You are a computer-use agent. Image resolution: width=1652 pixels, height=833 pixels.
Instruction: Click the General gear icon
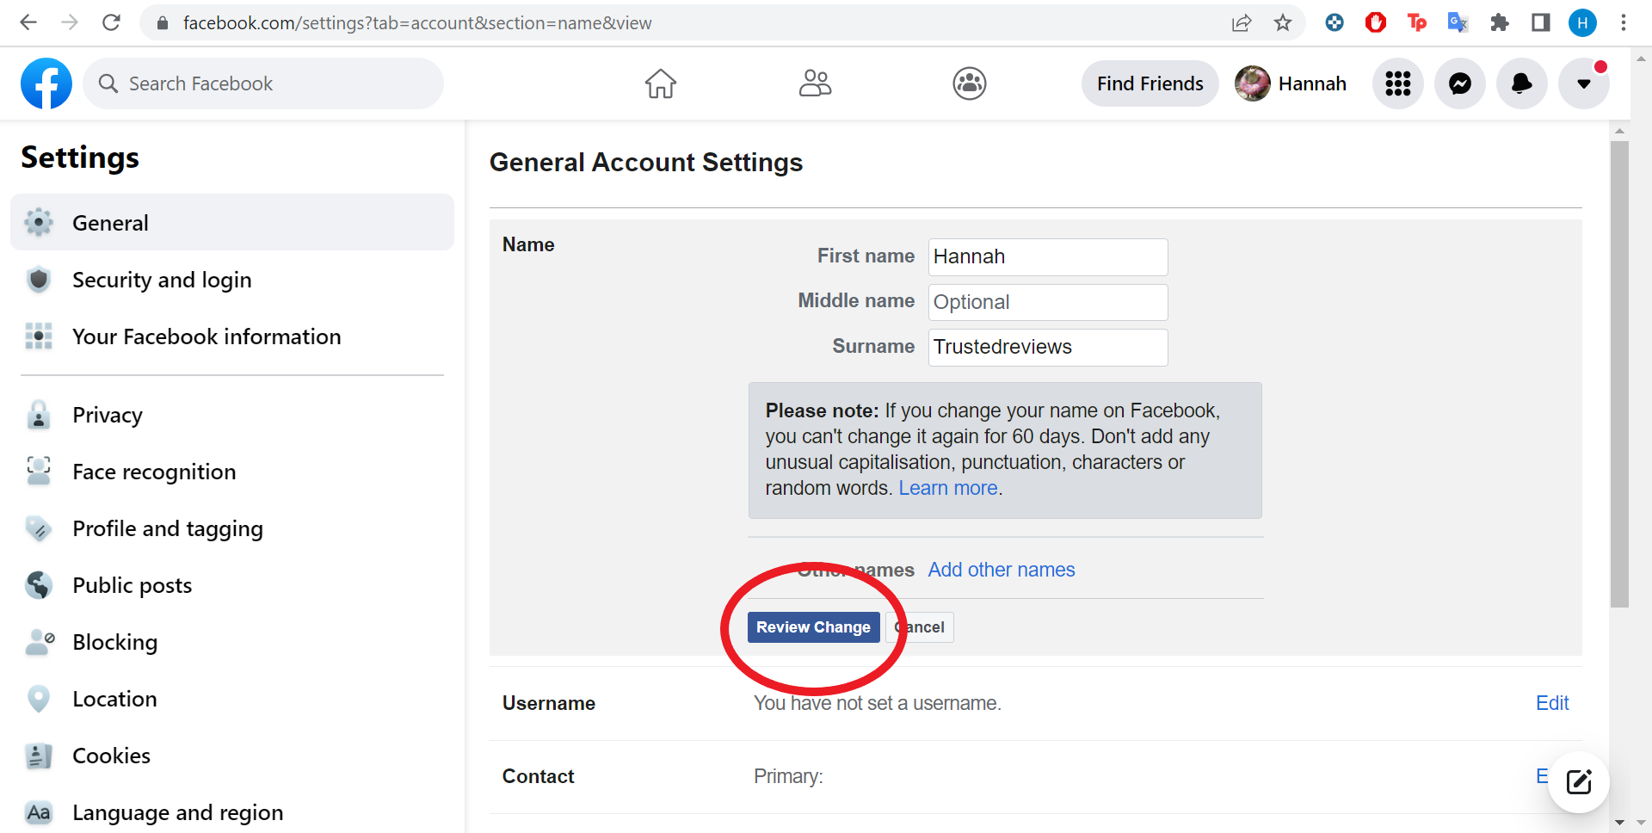[39, 223]
